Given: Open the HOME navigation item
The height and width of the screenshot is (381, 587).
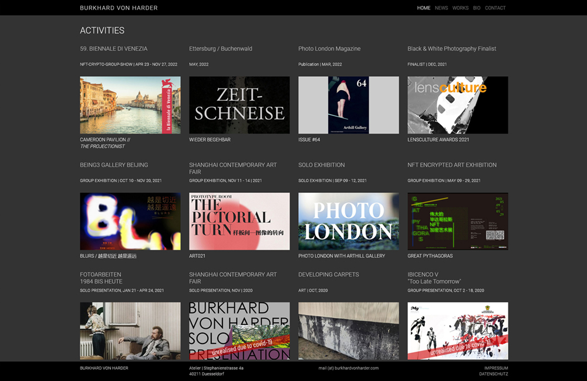Looking at the screenshot, I should pyautogui.click(x=424, y=8).
